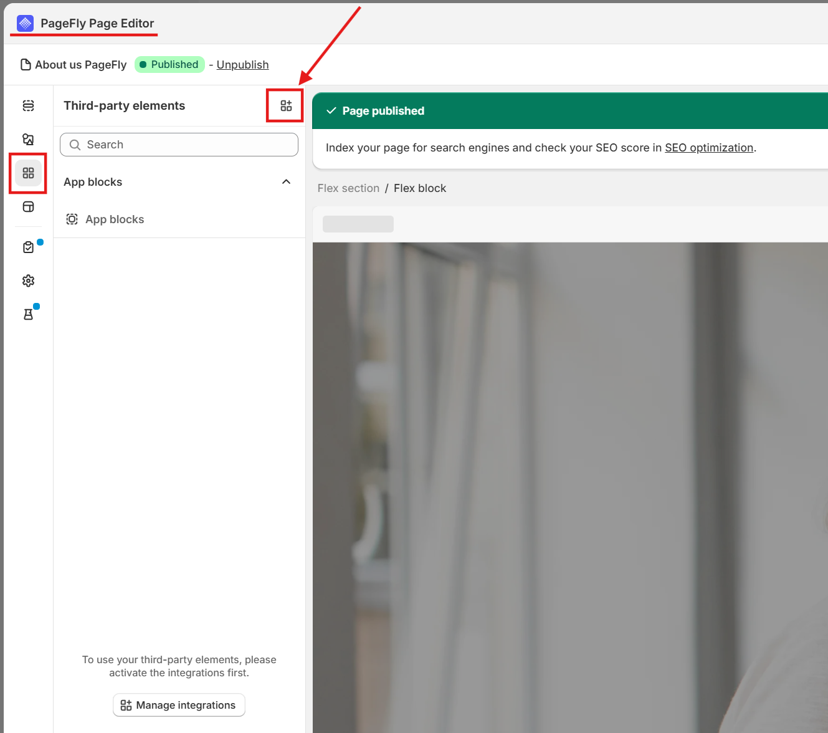Click the Manage integrations button

pyautogui.click(x=179, y=705)
